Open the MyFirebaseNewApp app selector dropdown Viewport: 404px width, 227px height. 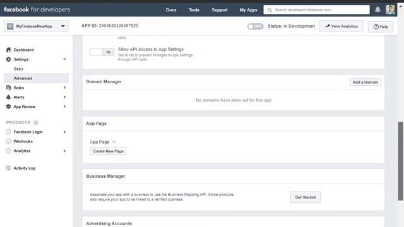click(x=36, y=26)
